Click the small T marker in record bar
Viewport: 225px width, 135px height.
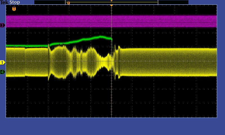(68, 3)
